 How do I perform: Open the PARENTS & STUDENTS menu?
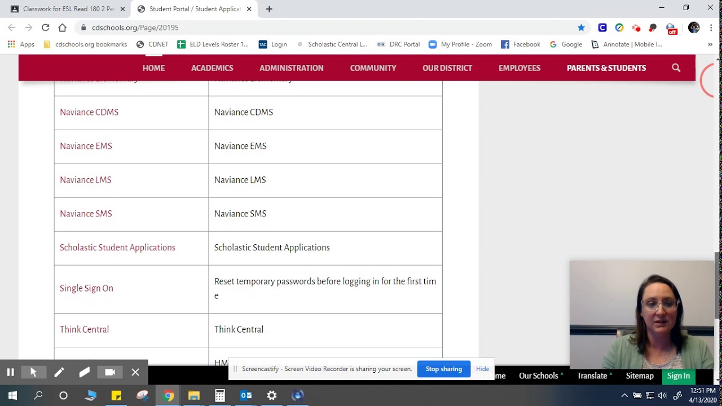click(x=606, y=68)
